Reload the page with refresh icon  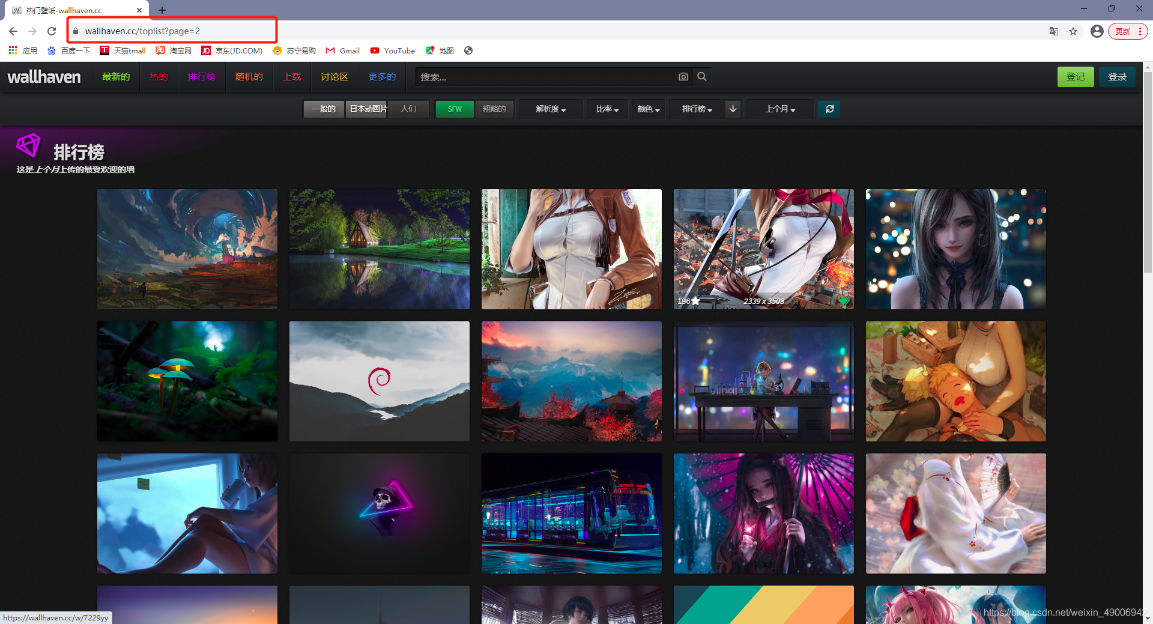click(52, 31)
